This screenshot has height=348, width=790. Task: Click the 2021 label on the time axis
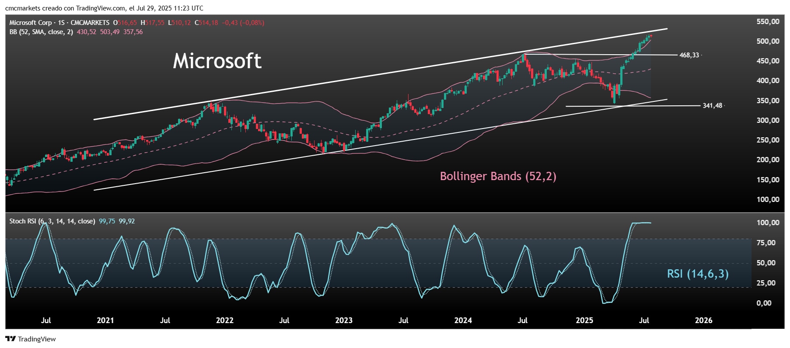click(105, 320)
